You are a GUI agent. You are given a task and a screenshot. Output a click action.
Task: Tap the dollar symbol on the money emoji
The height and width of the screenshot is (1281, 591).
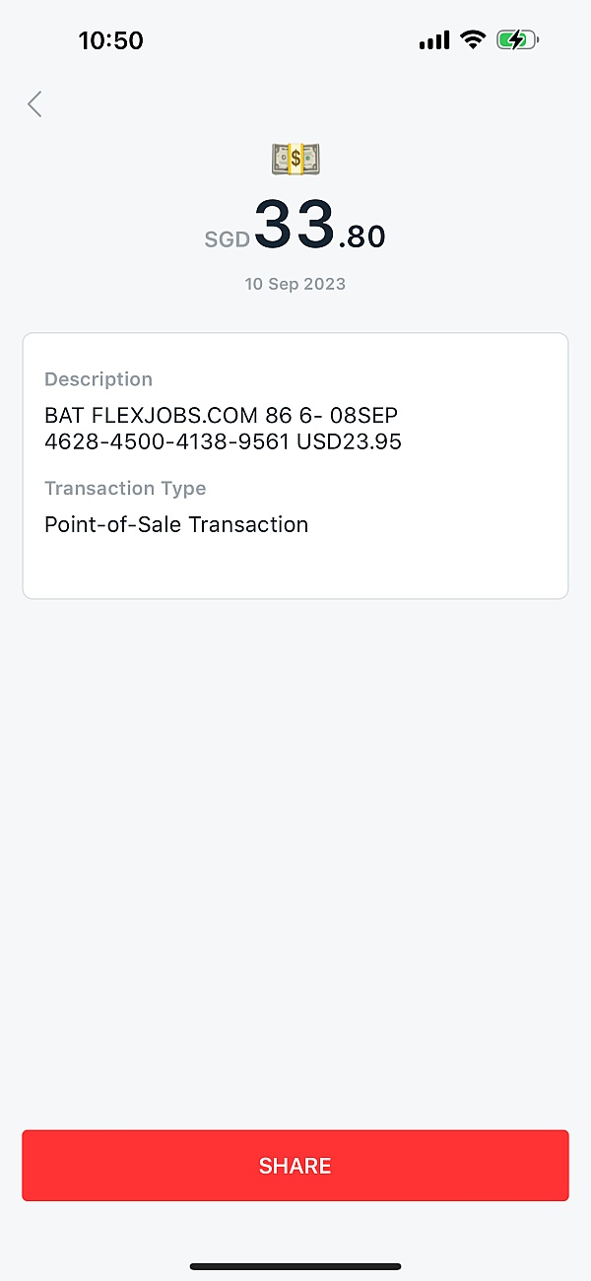pyautogui.click(x=295, y=159)
